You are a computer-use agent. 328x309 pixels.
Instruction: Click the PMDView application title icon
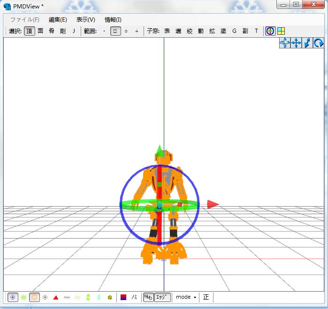[x=7, y=7]
